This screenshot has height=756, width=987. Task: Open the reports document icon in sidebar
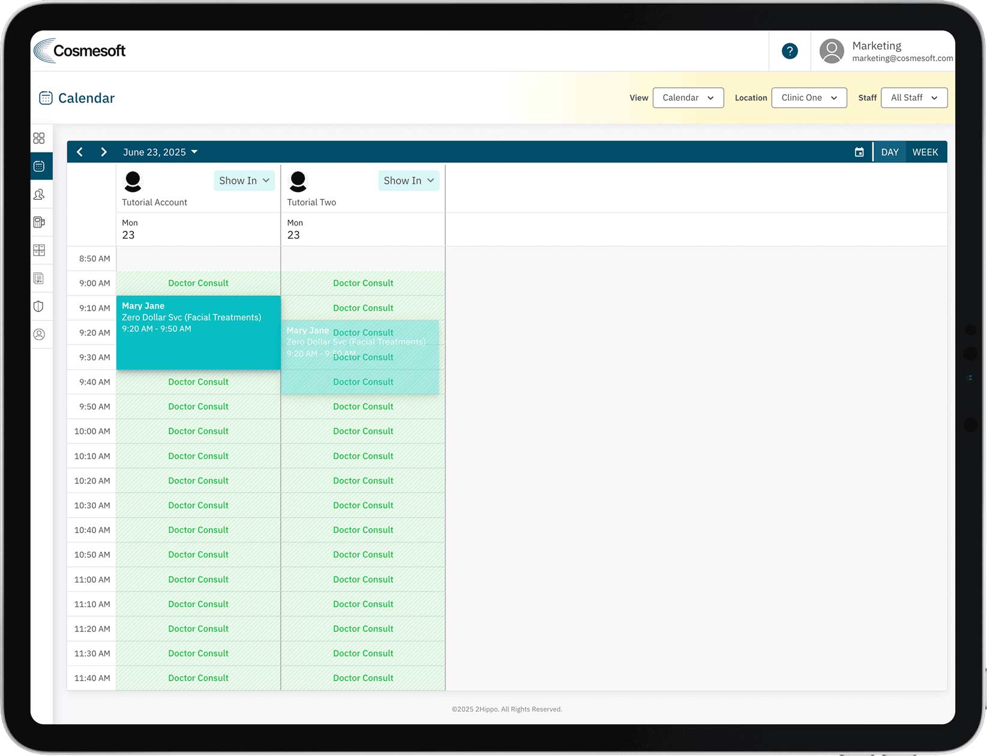pos(39,278)
